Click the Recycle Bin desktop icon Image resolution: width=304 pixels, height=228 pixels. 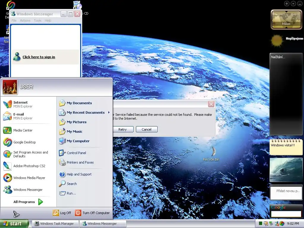point(211,154)
